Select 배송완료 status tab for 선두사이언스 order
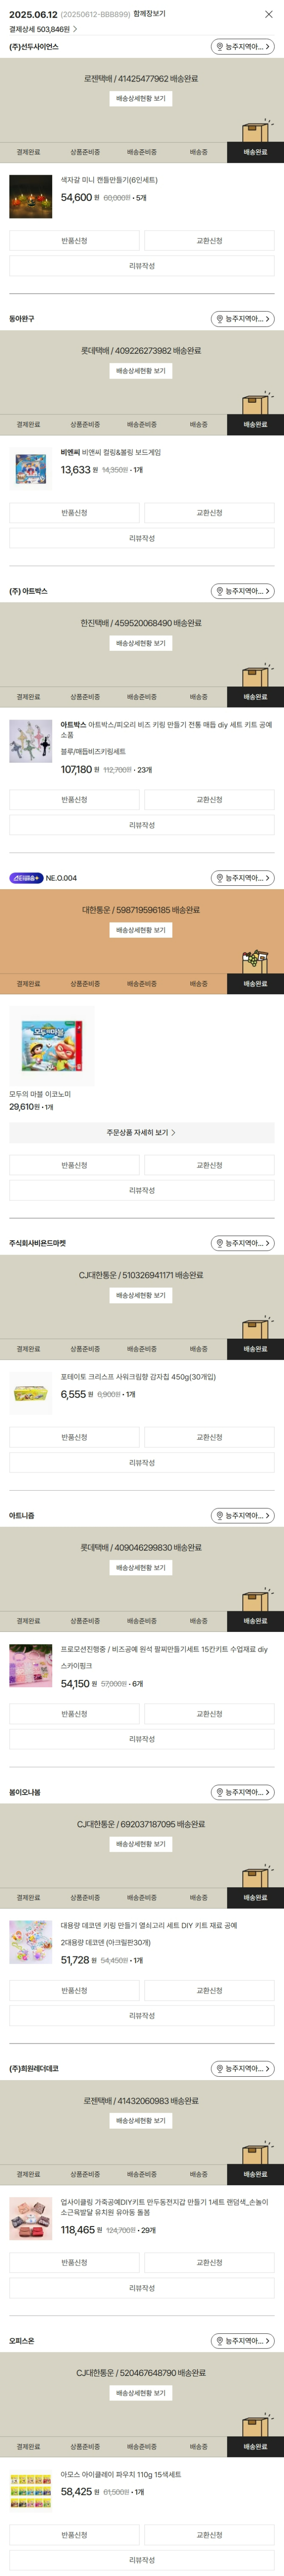Image resolution: width=284 pixels, height=2576 pixels. pyautogui.click(x=255, y=152)
